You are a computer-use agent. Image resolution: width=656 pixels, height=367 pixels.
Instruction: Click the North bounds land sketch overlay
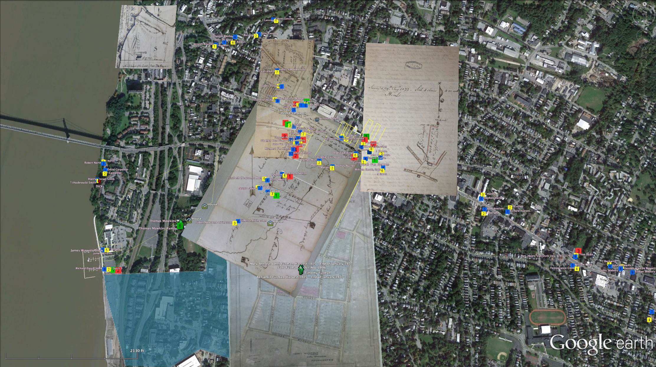click(x=146, y=37)
